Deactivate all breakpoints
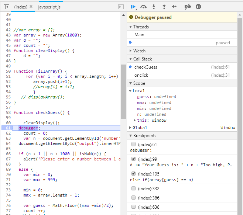This screenshot has width=243, height=215. coord(188,7)
